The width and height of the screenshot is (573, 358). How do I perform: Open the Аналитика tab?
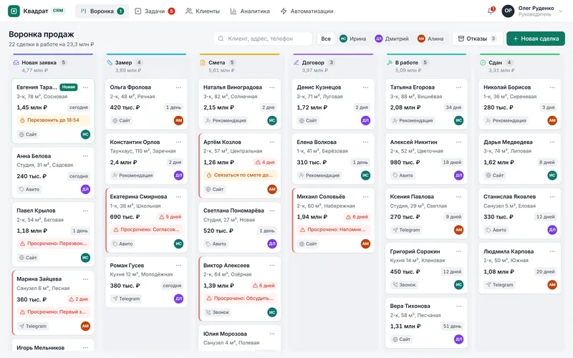coord(250,11)
